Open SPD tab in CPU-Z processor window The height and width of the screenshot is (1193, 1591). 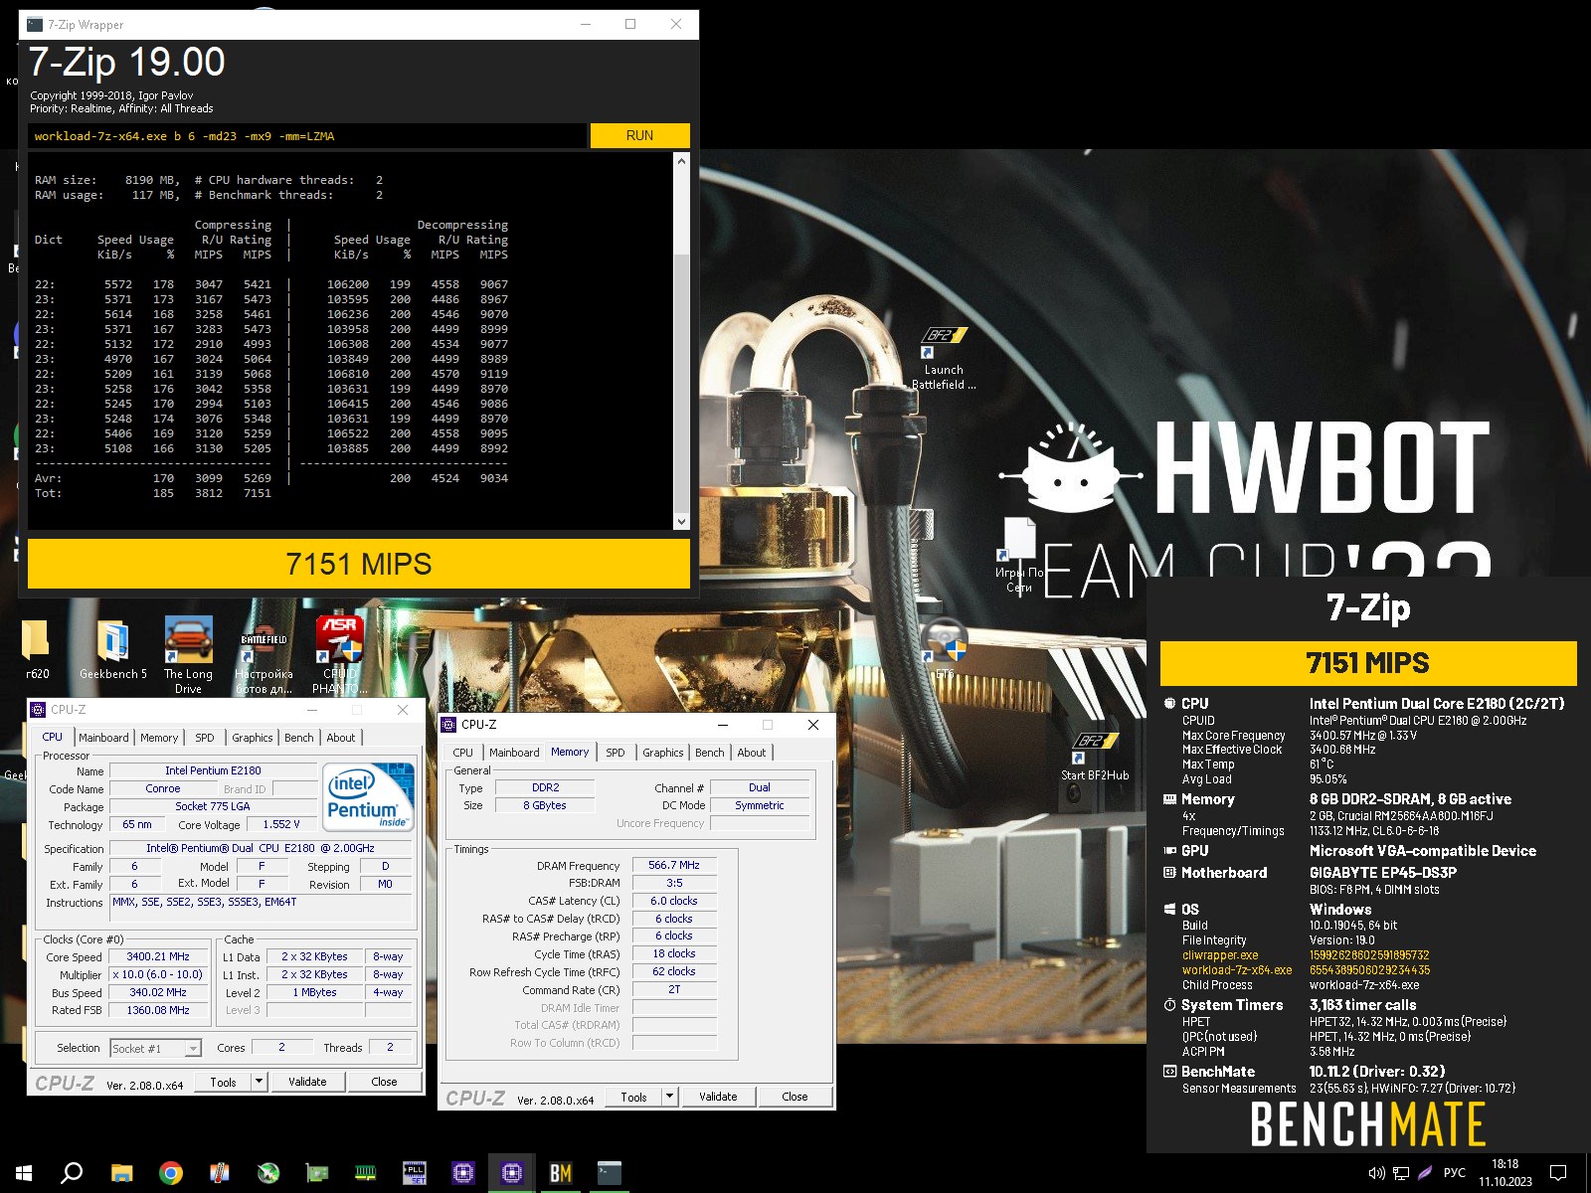click(x=205, y=738)
